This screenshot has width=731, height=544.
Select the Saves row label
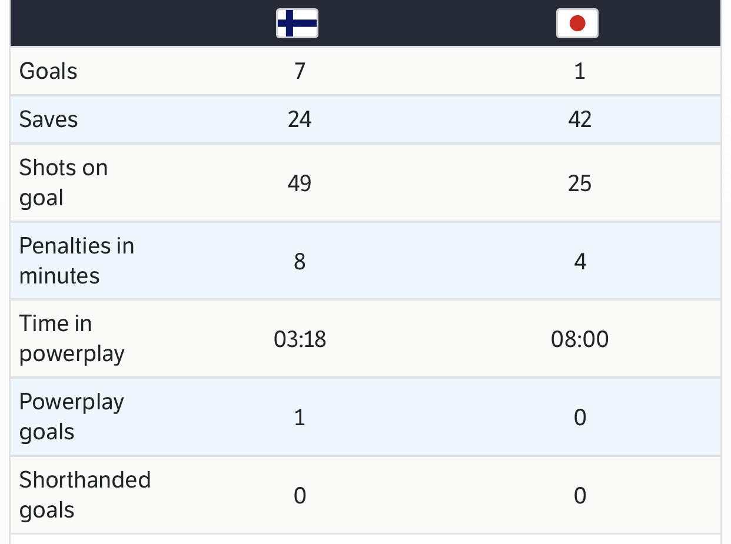[48, 119]
